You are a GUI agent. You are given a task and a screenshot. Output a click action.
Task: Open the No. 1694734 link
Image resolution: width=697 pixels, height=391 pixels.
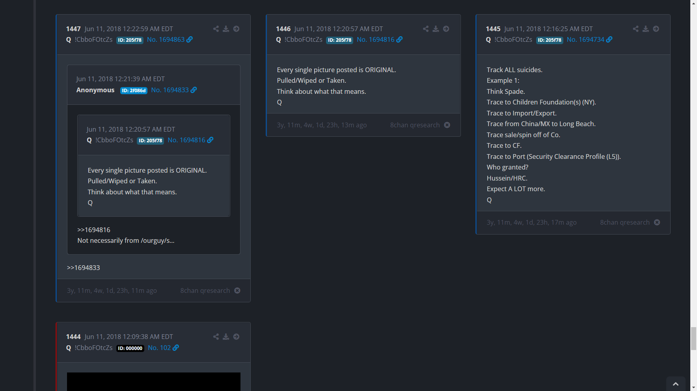pos(585,39)
